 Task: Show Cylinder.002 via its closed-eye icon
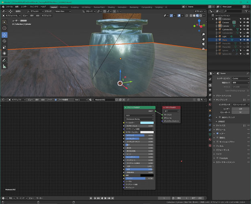coord(244,33)
